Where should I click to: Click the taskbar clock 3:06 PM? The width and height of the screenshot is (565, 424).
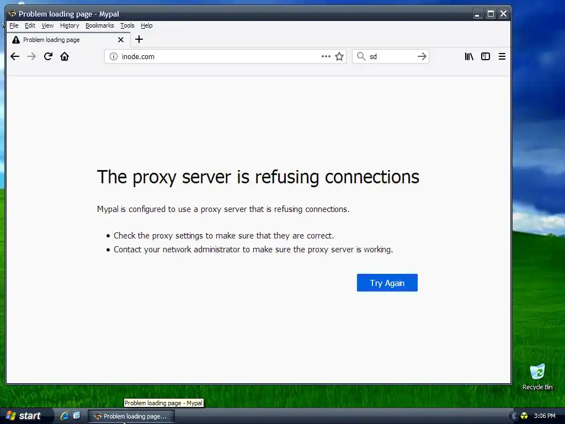[545, 416]
